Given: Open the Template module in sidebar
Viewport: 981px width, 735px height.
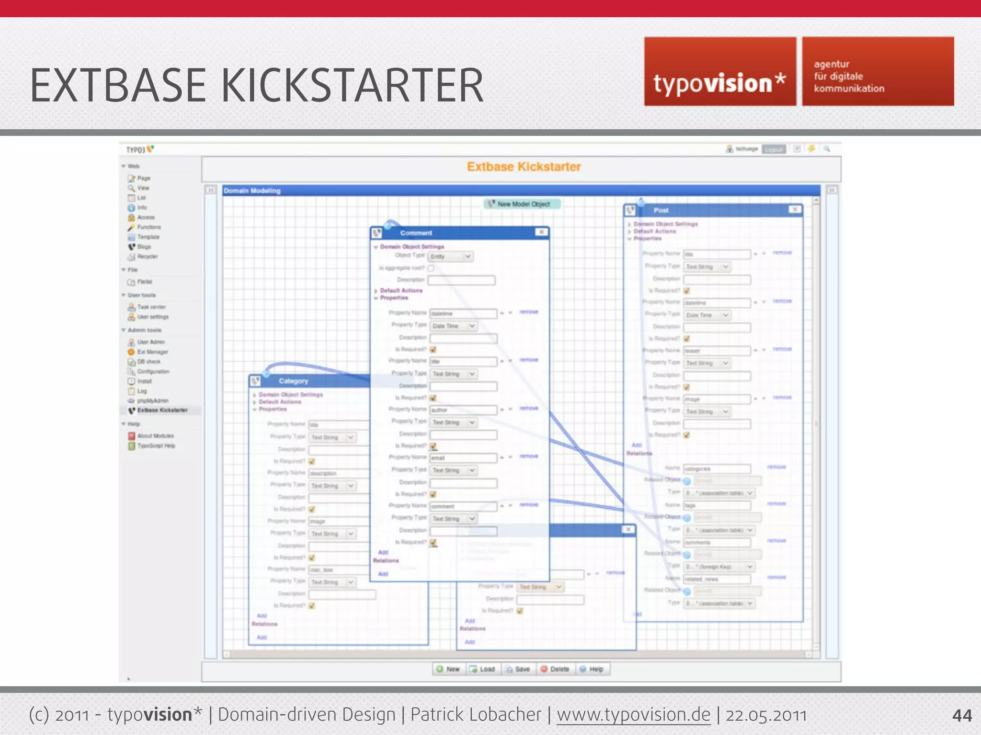Looking at the screenshot, I should point(144,237).
